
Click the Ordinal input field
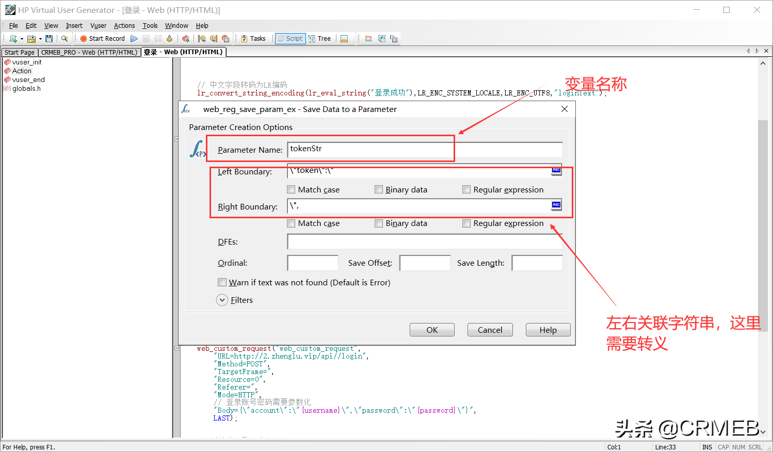pyautogui.click(x=313, y=263)
